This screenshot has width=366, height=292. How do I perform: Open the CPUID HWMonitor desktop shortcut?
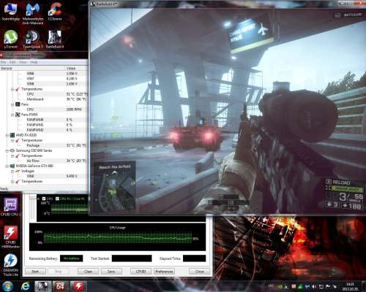click(10, 237)
